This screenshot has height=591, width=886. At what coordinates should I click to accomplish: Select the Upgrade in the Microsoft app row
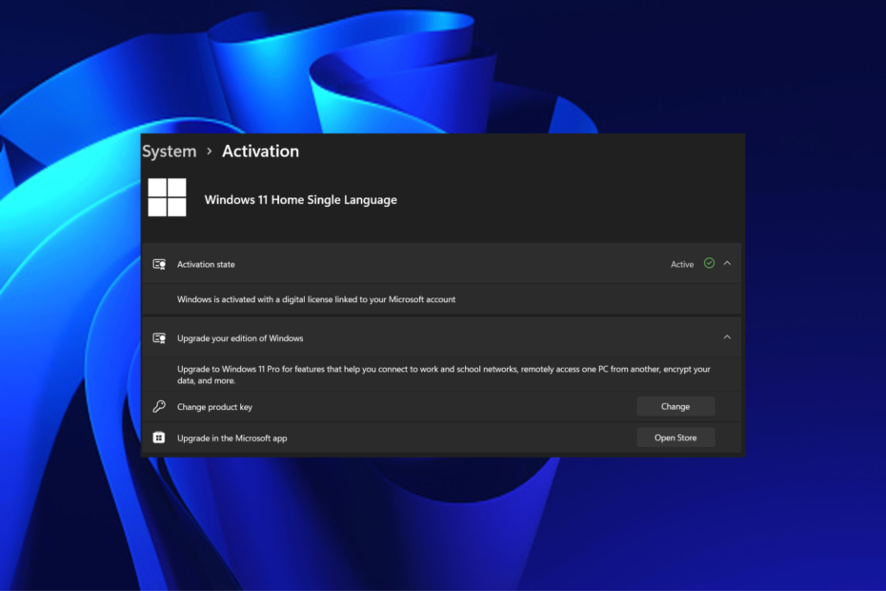coord(381,437)
